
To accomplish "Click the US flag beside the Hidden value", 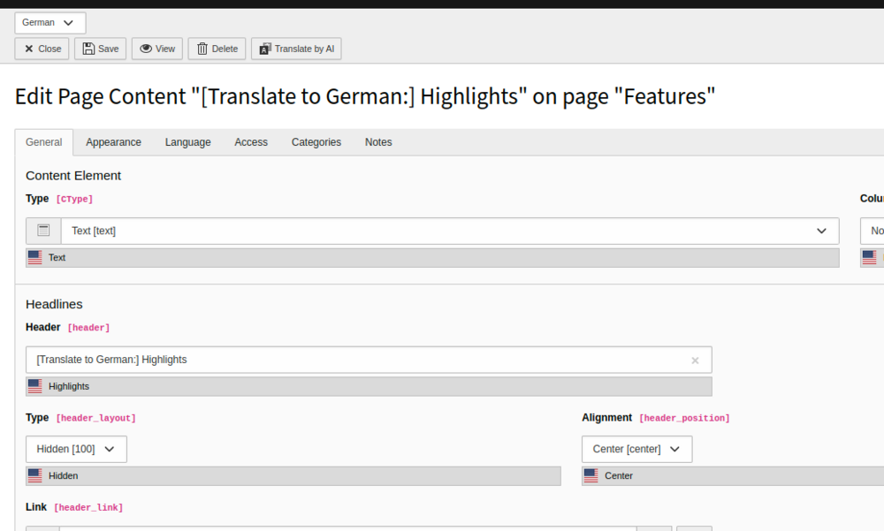I will pos(35,475).
